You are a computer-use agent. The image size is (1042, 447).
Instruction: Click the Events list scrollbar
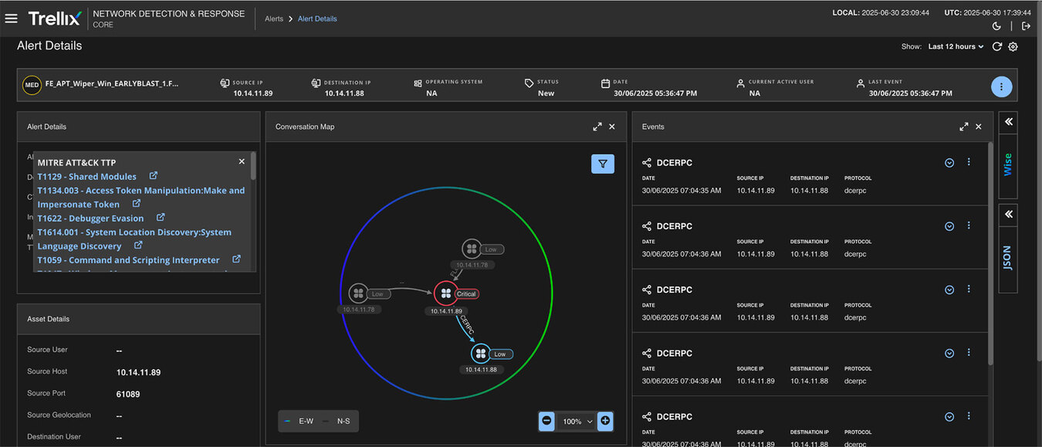click(990, 255)
